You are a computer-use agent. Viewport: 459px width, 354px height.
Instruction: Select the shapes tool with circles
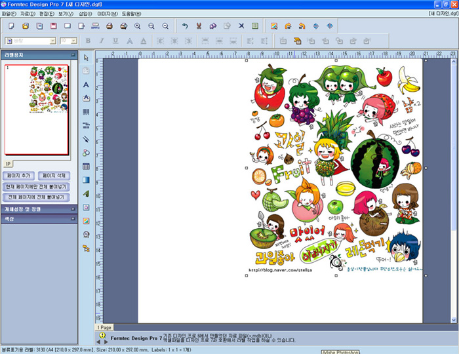(86, 153)
